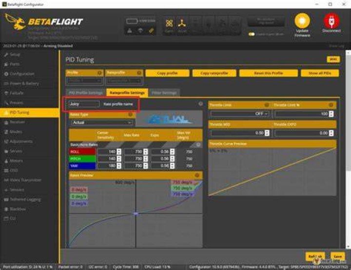Click help icon beside Rateprofile header

[139, 73]
